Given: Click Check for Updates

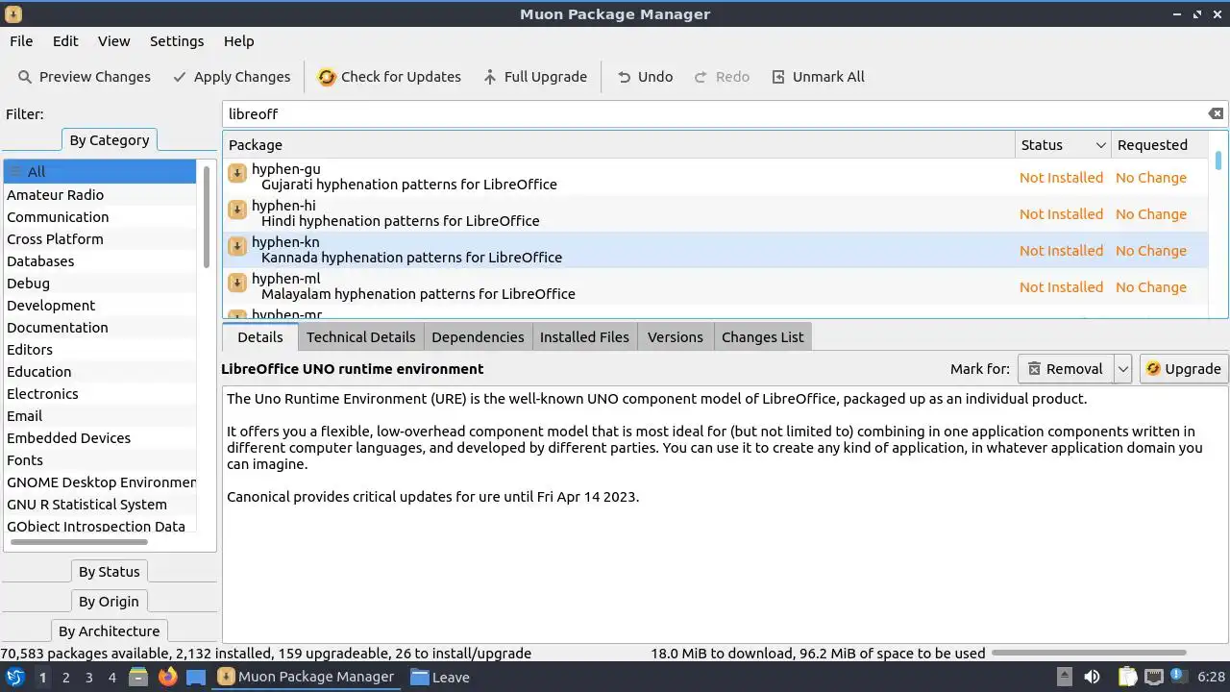Looking at the screenshot, I should [390, 77].
